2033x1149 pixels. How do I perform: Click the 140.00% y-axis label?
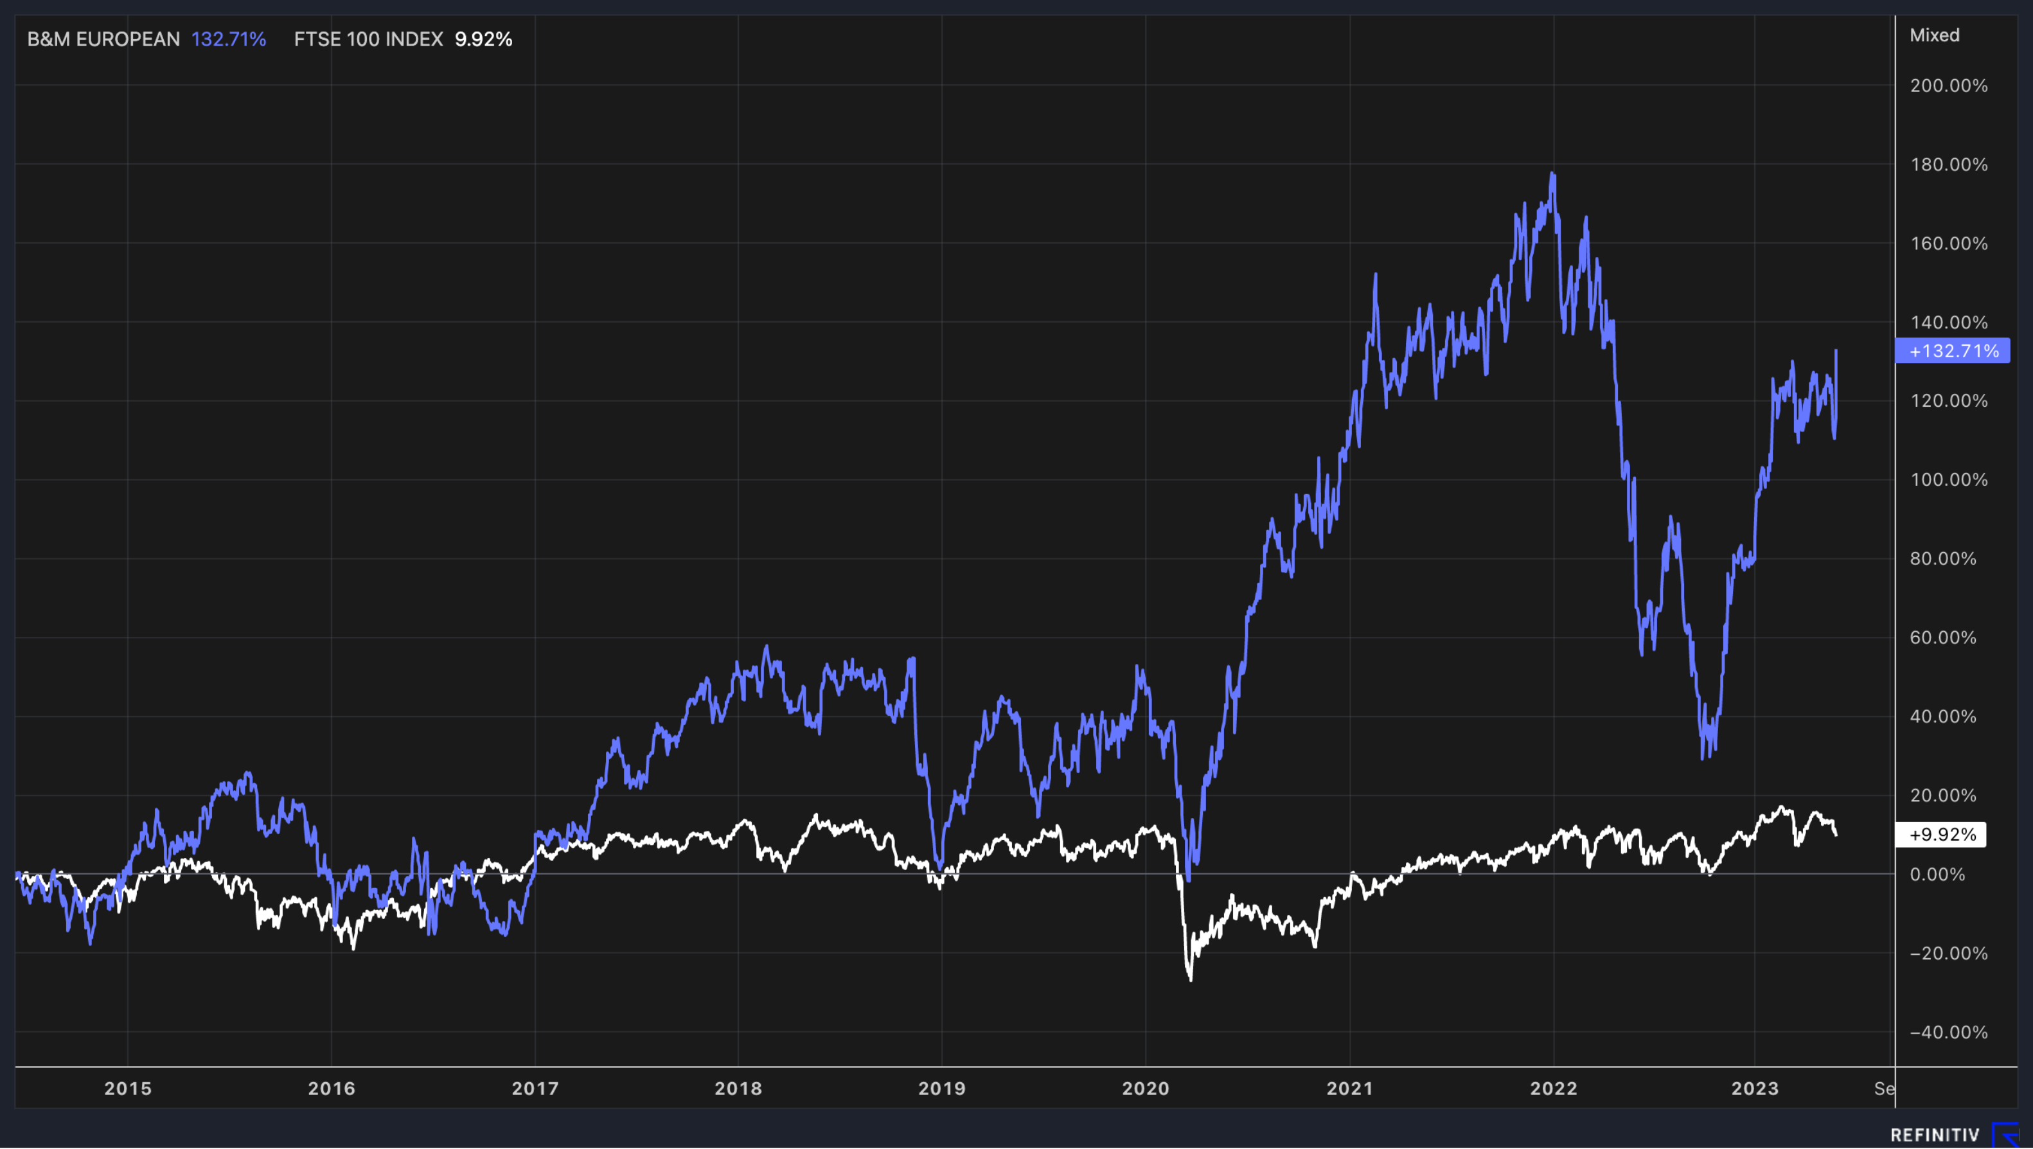[1949, 322]
